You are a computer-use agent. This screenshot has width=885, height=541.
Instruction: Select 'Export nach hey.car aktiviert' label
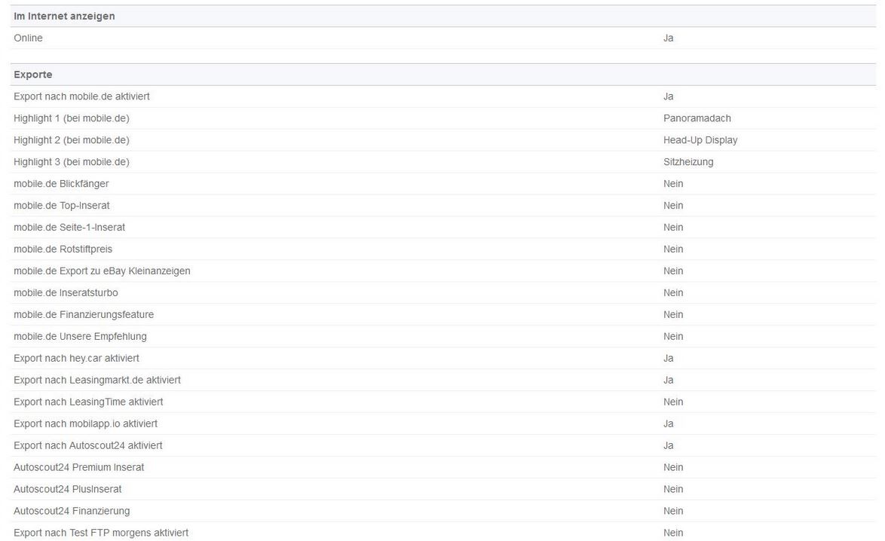point(76,358)
